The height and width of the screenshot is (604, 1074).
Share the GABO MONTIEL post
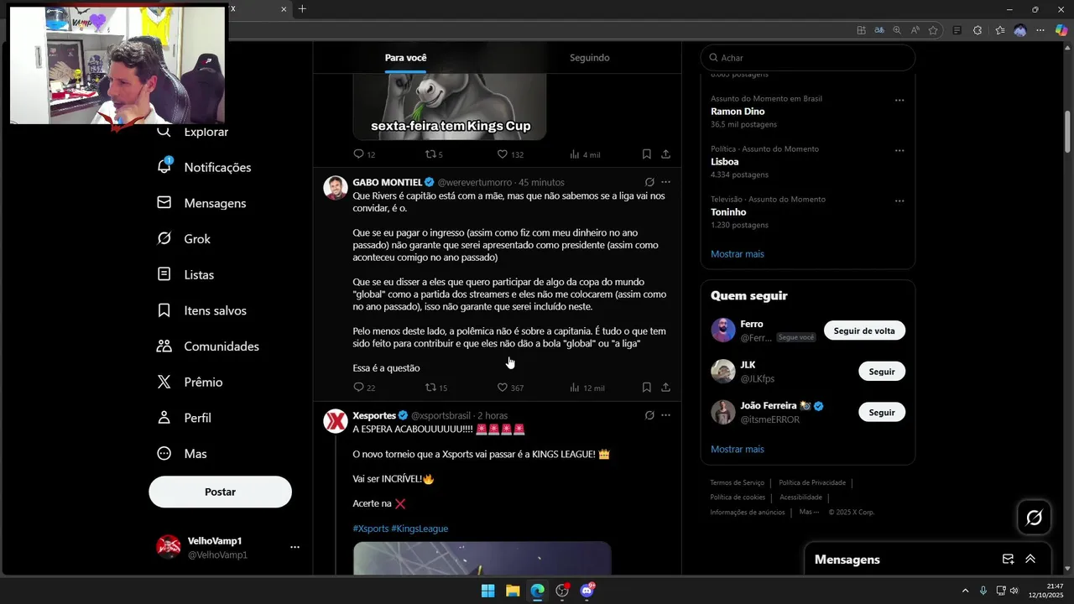[665, 388]
